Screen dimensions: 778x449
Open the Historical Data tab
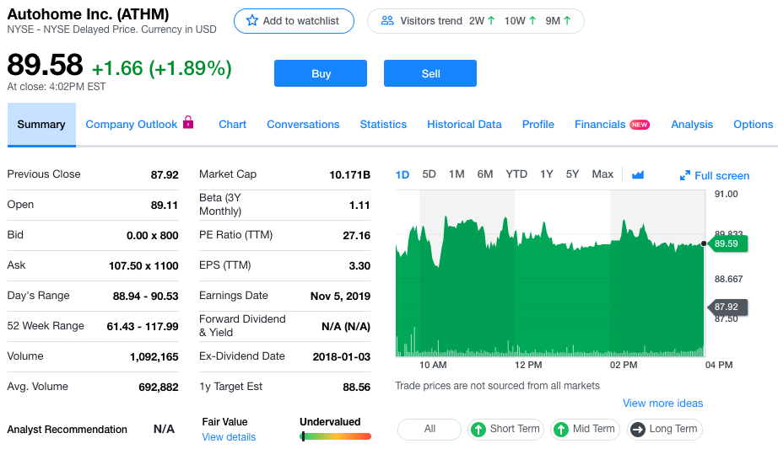click(464, 125)
